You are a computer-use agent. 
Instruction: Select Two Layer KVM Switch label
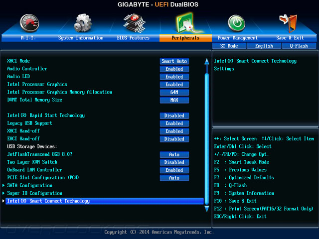pyautogui.click(x=32, y=162)
